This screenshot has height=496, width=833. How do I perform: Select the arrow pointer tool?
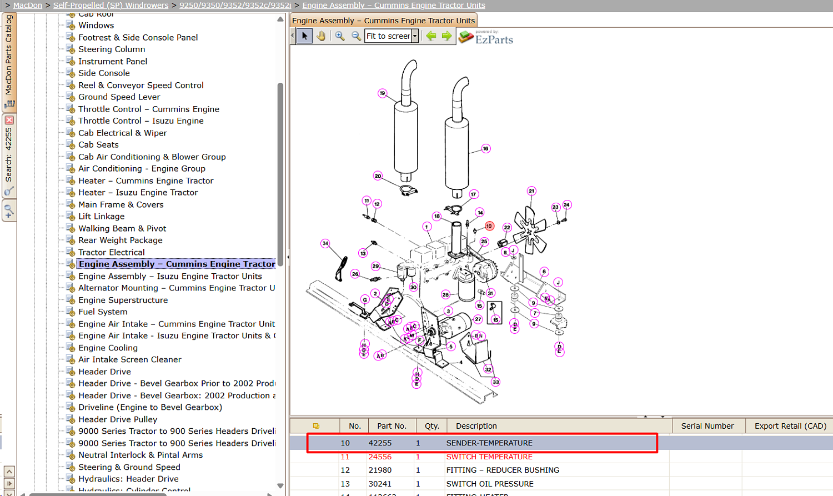(x=304, y=36)
